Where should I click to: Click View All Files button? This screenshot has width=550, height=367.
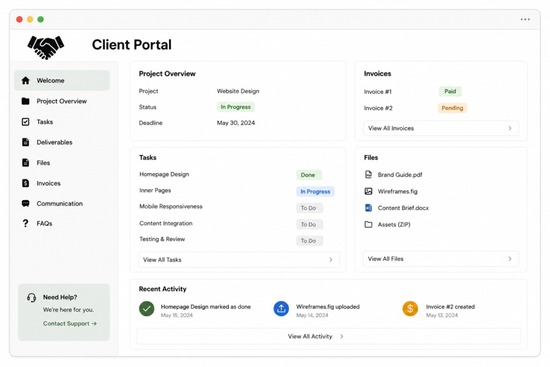441,258
